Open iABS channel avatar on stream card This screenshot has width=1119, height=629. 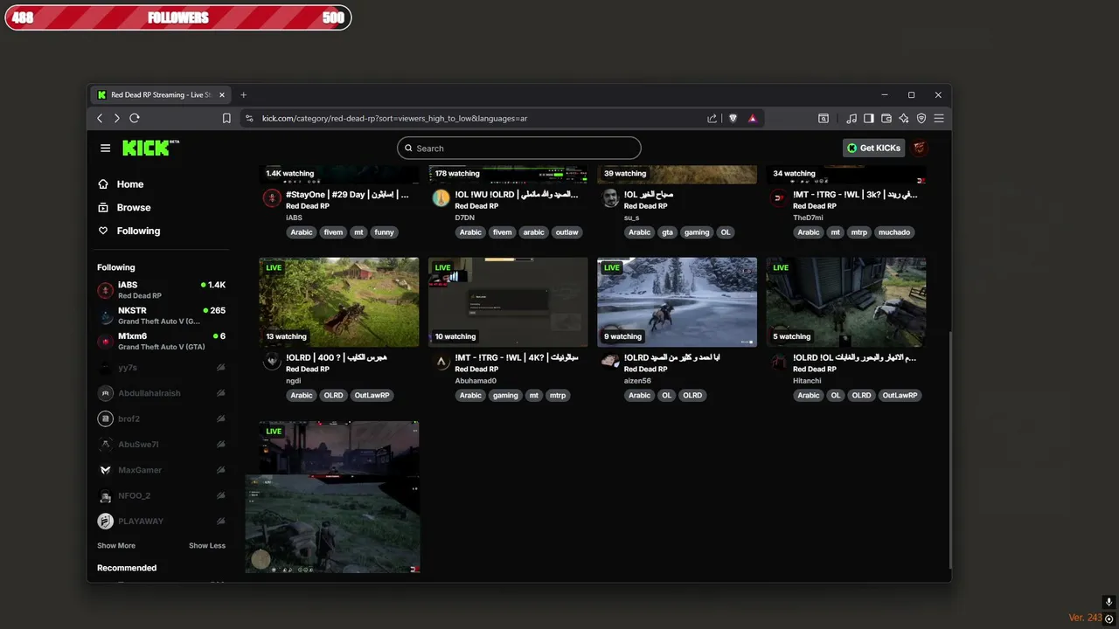[272, 198]
